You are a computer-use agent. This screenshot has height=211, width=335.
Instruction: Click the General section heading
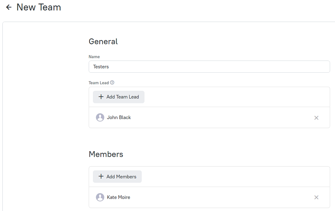coord(103,42)
